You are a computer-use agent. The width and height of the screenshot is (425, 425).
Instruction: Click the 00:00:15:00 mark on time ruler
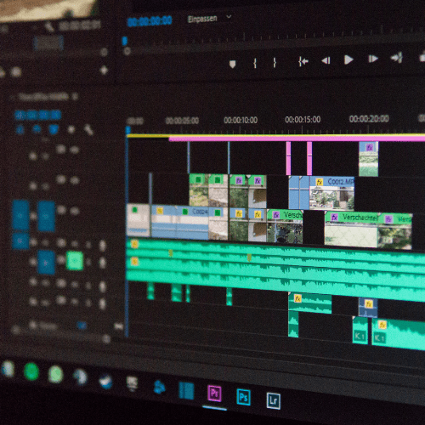(303, 120)
